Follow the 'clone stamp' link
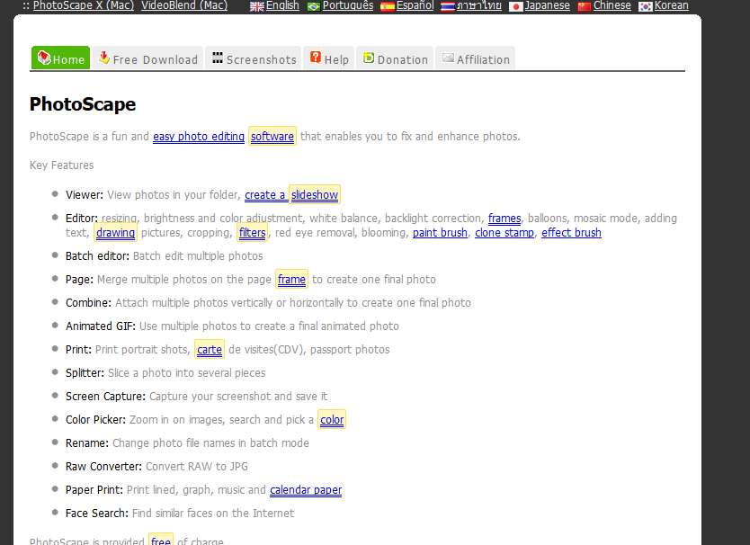This screenshot has height=545, width=750. tap(504, 233)
